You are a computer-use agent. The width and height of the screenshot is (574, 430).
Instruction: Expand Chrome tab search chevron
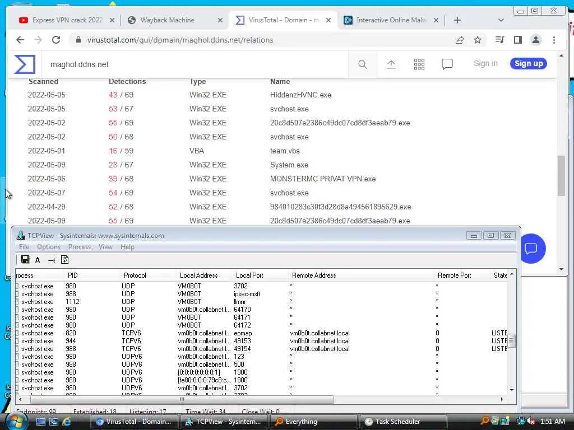tap(501, 20)
